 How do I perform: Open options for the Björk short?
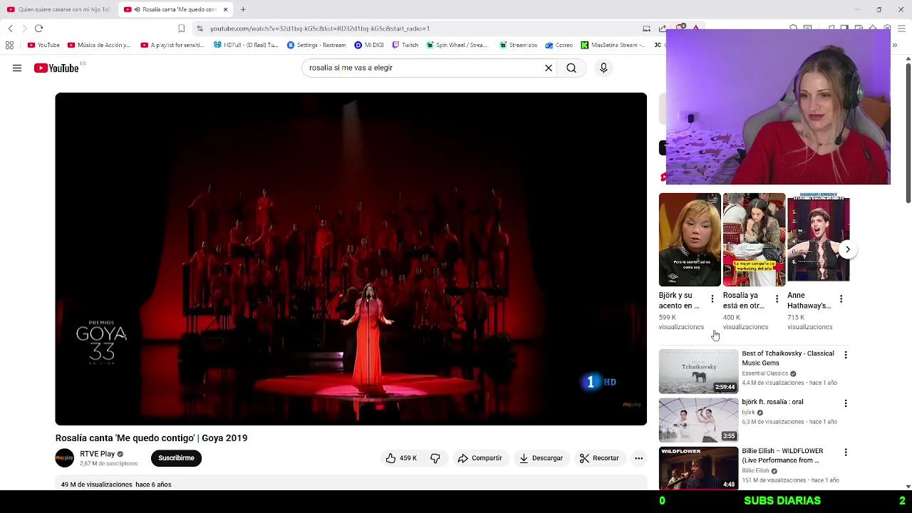[712, 299]
